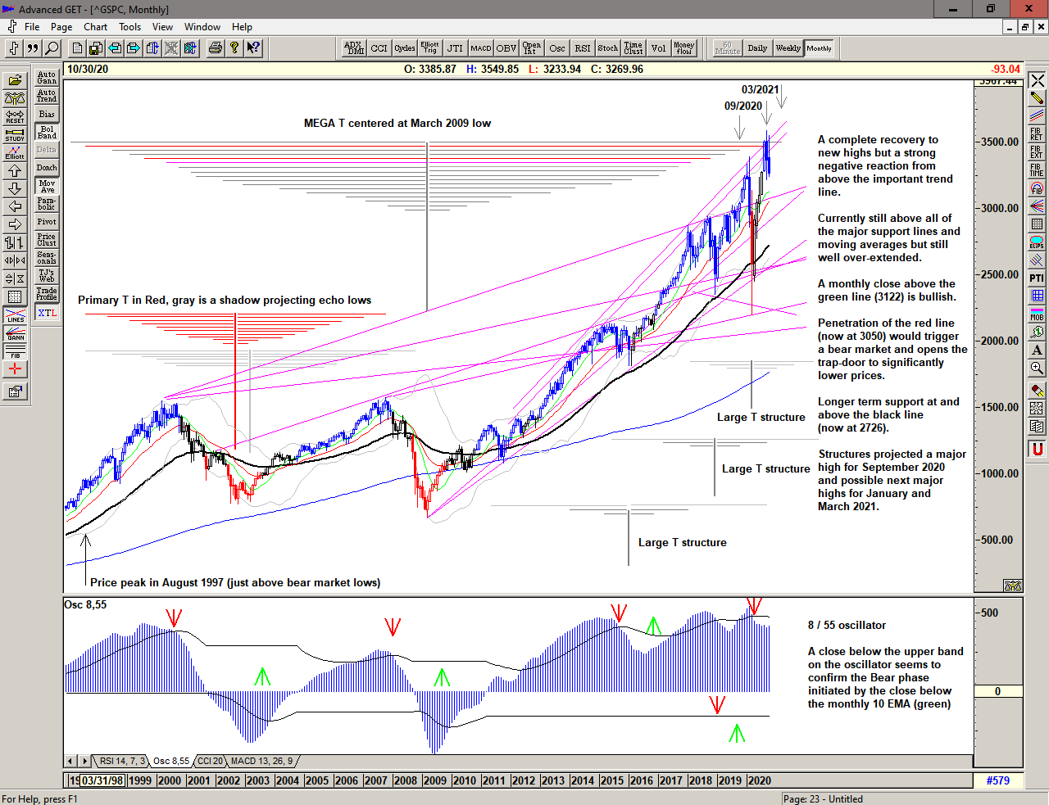Select the ELIPS ellipse tool
Screen dimensions: 1049x805
pyautogui.click(x=1037, y=242)
